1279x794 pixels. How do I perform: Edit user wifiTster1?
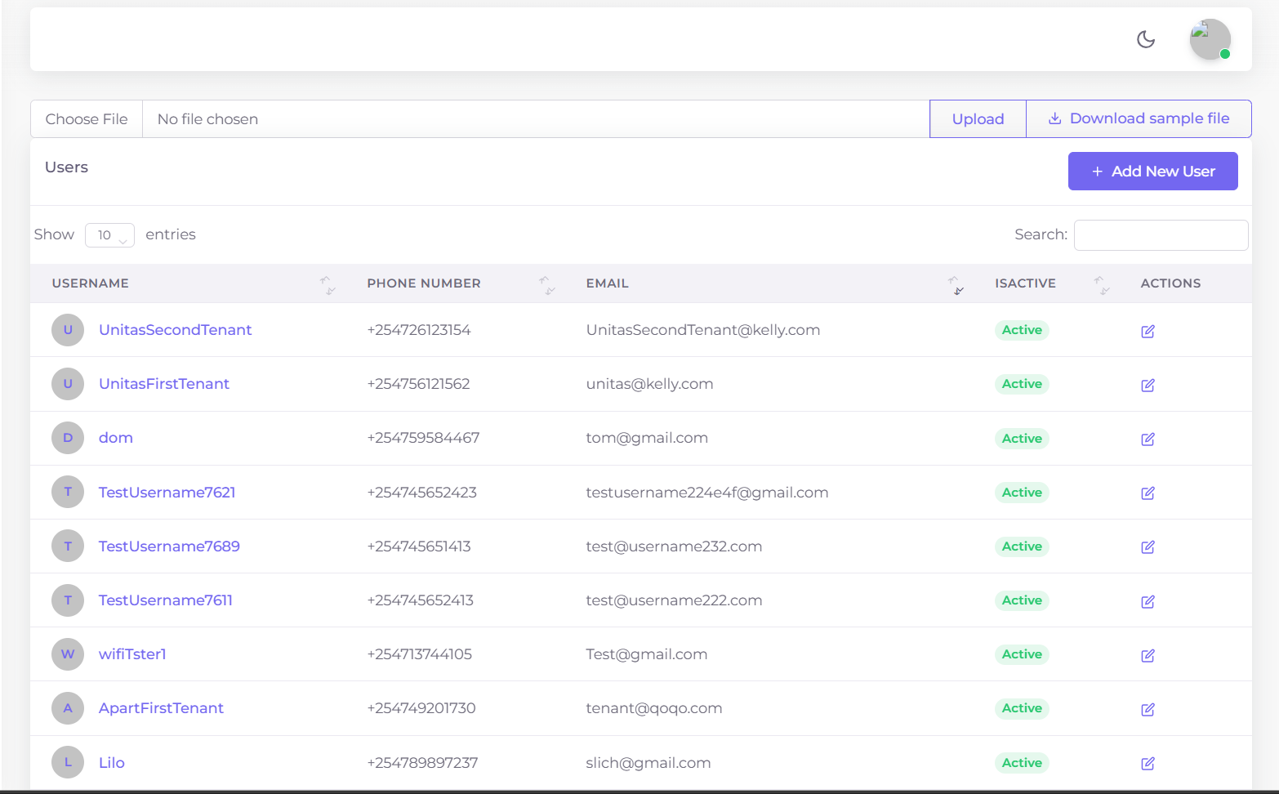click(1148, 655)
